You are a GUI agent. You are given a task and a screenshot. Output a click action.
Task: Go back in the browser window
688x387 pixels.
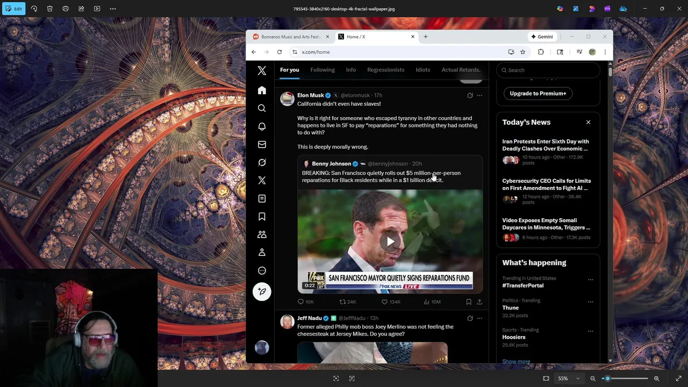click(x=254, y=52)
